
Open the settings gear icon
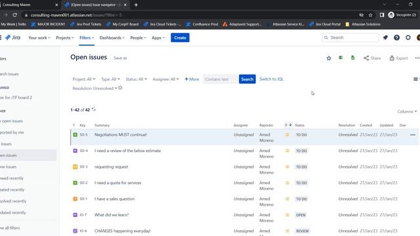pos(408,38)
